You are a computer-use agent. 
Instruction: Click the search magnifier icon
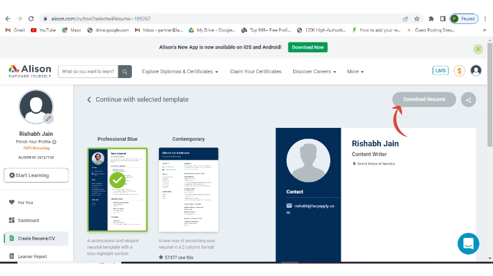(x=125, y=71)
